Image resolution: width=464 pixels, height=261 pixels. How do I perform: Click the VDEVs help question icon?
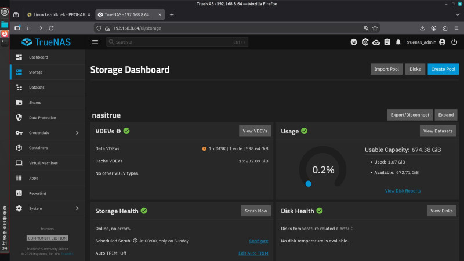coord(118,131)
